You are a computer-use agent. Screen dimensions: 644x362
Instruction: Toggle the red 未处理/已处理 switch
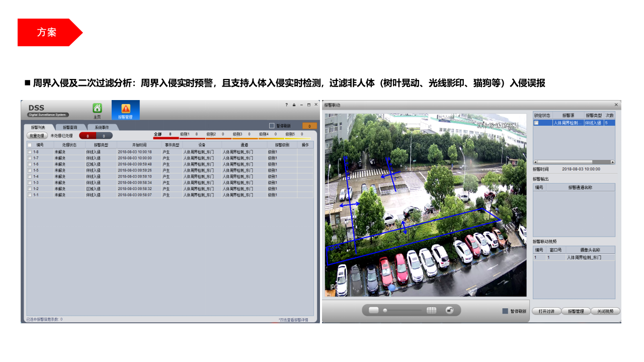[89, 136]
